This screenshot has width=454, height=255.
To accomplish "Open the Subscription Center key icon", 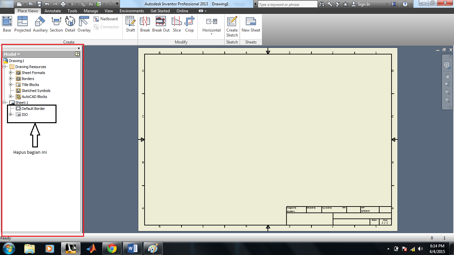I will coord(330,4).
